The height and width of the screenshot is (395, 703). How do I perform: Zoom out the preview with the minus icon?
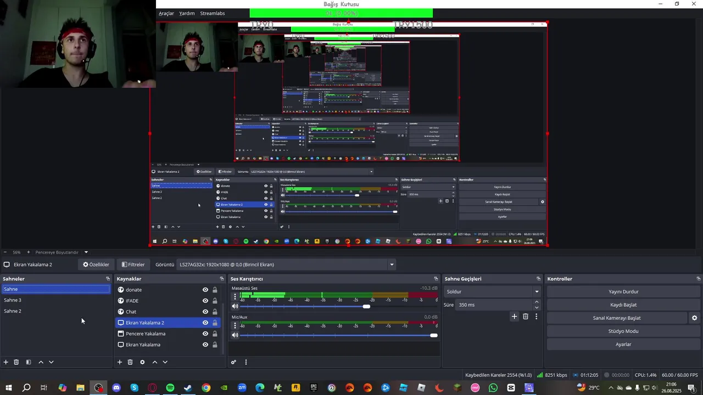point(5,252)
